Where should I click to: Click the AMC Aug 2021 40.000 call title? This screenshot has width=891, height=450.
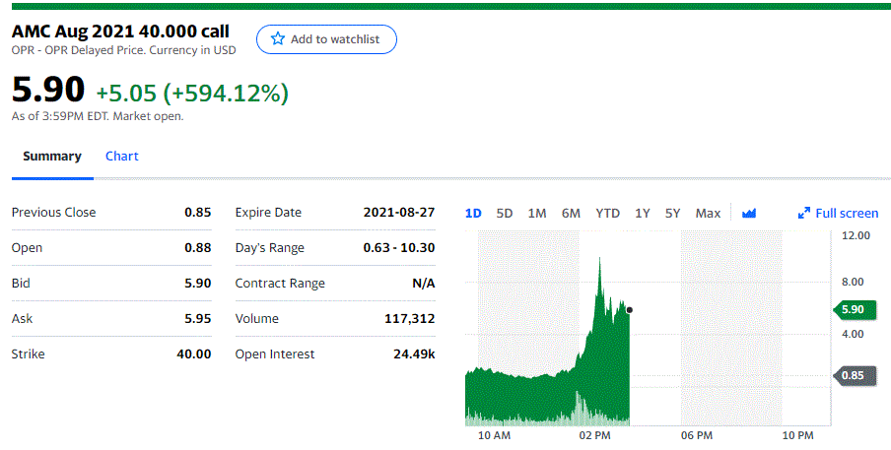click(x=120, y=32)
